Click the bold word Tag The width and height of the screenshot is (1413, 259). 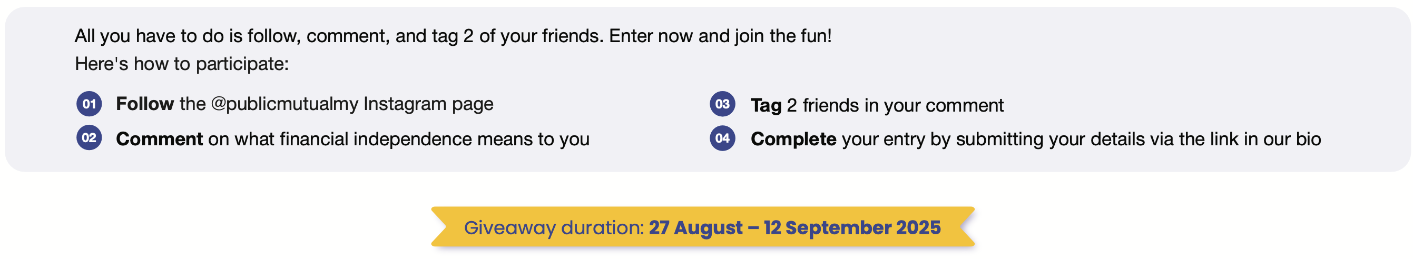(x=766, y=105)
